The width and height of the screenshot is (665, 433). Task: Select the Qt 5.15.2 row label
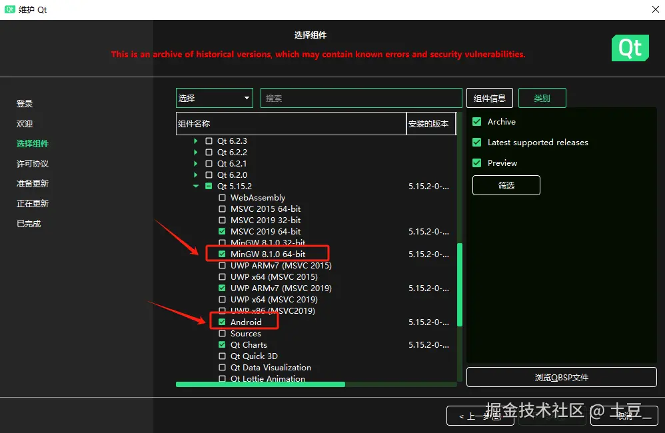(x=234, y=186)
